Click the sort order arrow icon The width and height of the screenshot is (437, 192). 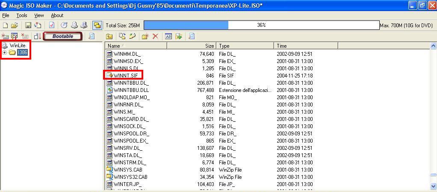[38, 36]
